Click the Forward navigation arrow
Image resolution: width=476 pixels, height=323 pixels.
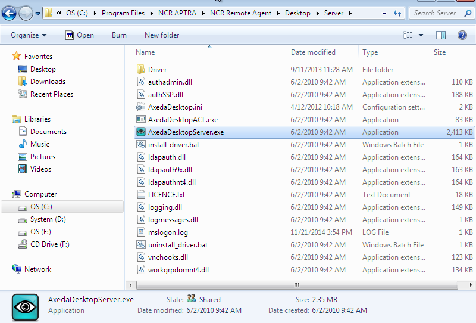click(x=26, y=13)
